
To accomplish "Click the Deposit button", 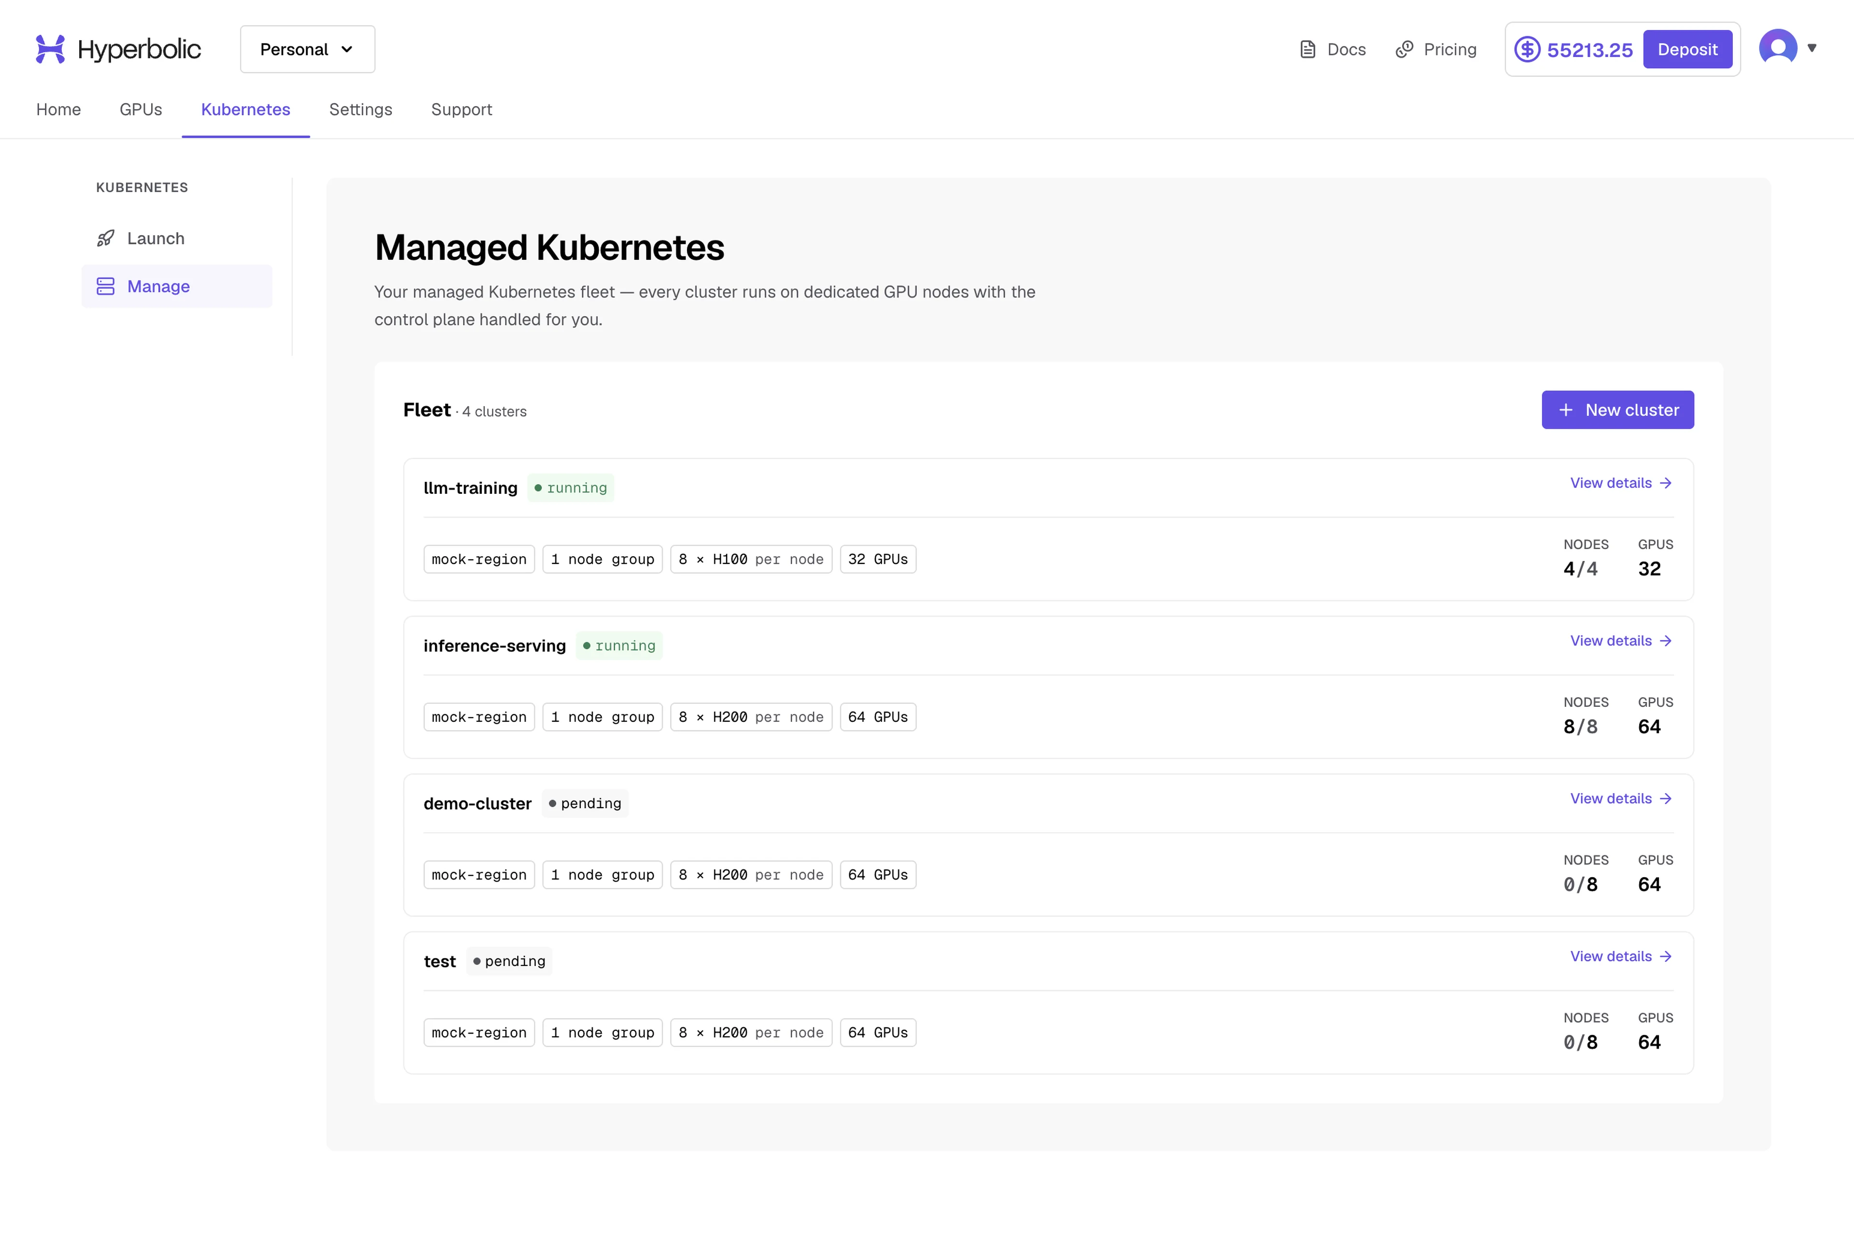I will pos(1687,49).
